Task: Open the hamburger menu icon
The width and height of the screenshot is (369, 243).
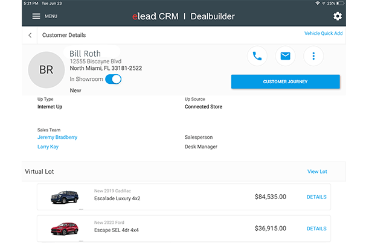Action: pyautogui.click(x=36, y=16)
